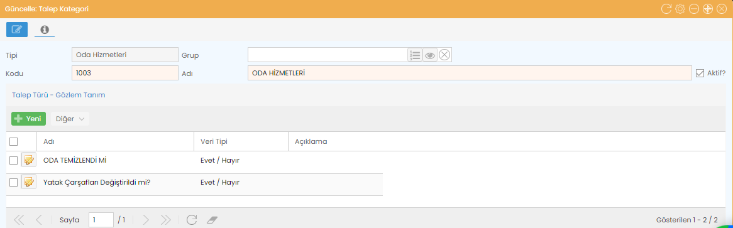Reload the window via title bar refresh icon
Image resolution: width=733 pixels, height=228 pixels.
pos(666,8)
